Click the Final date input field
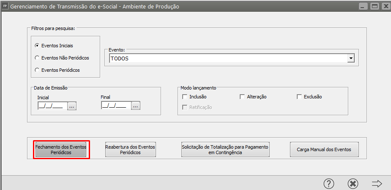This screenshot has height=190, width=391. (x=114, y=106)
